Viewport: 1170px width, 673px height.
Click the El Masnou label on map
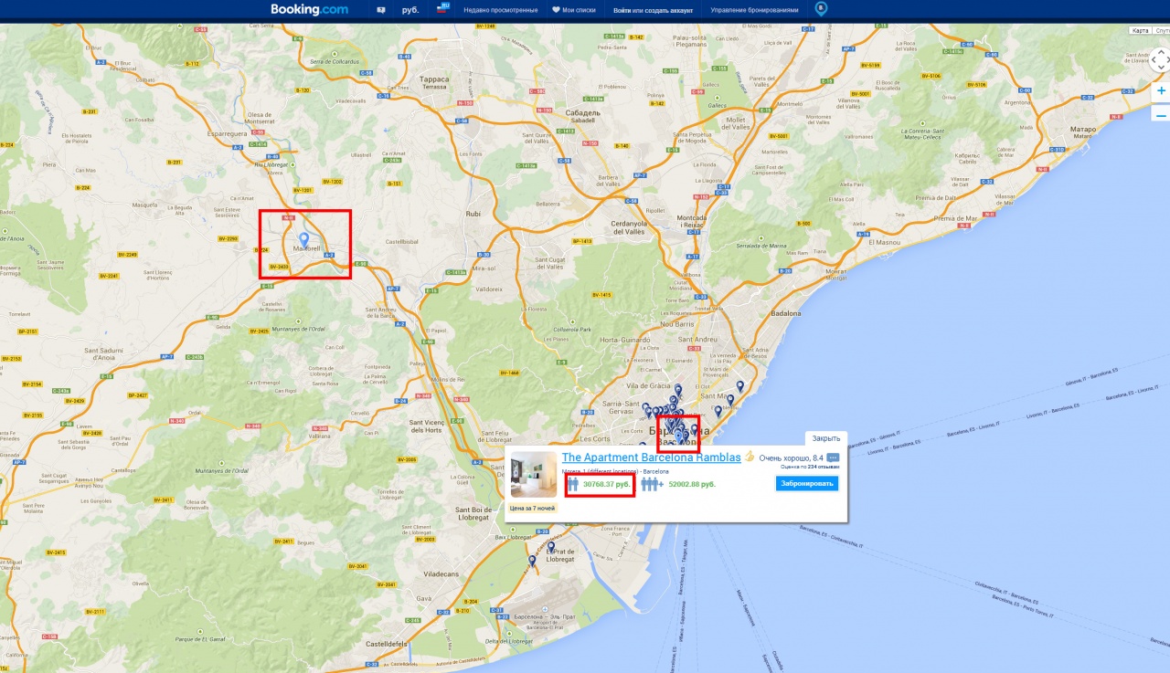[885, 242]
